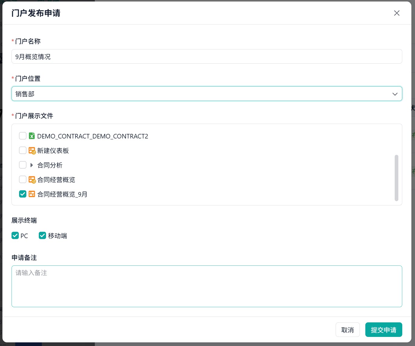
Task: Click the 合同经营概览_9月 item label
Action: (x=62, y=194)
